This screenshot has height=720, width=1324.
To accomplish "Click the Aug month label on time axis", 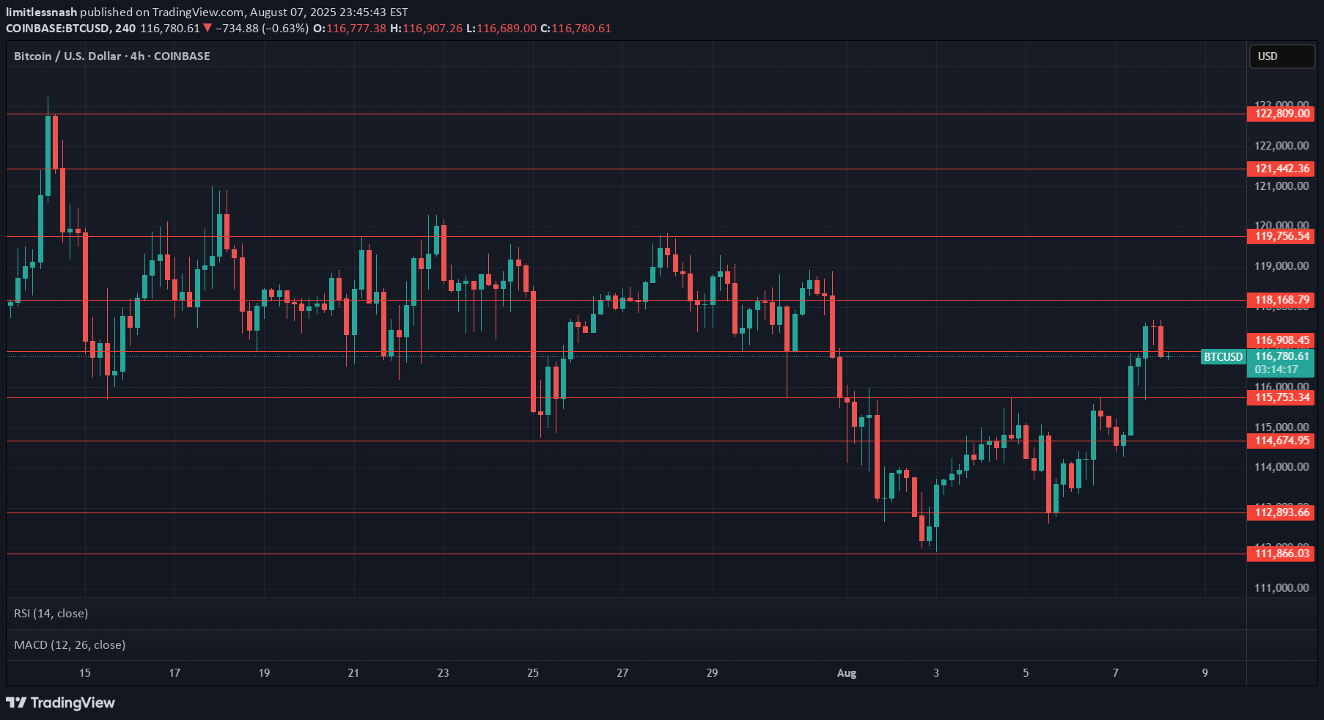I will click(x=847, y=673).
